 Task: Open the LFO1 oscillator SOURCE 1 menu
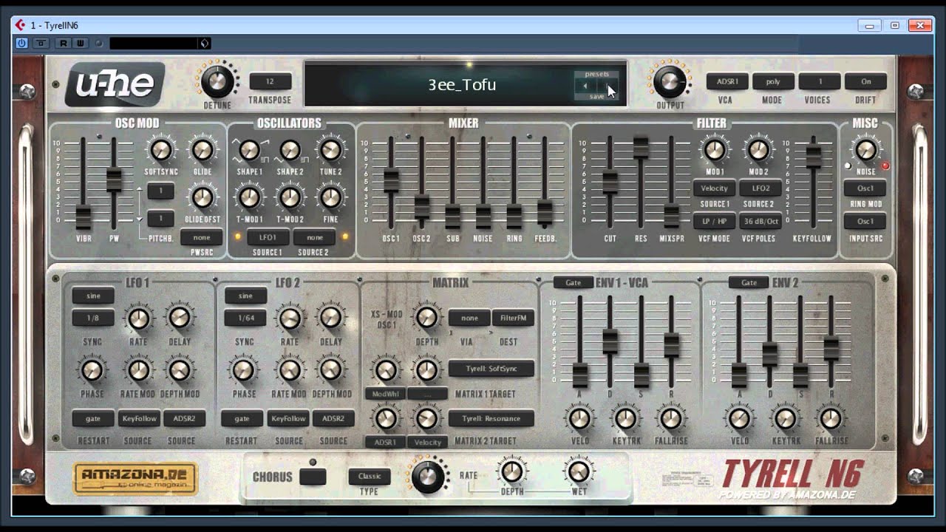(x=268, y=237)
